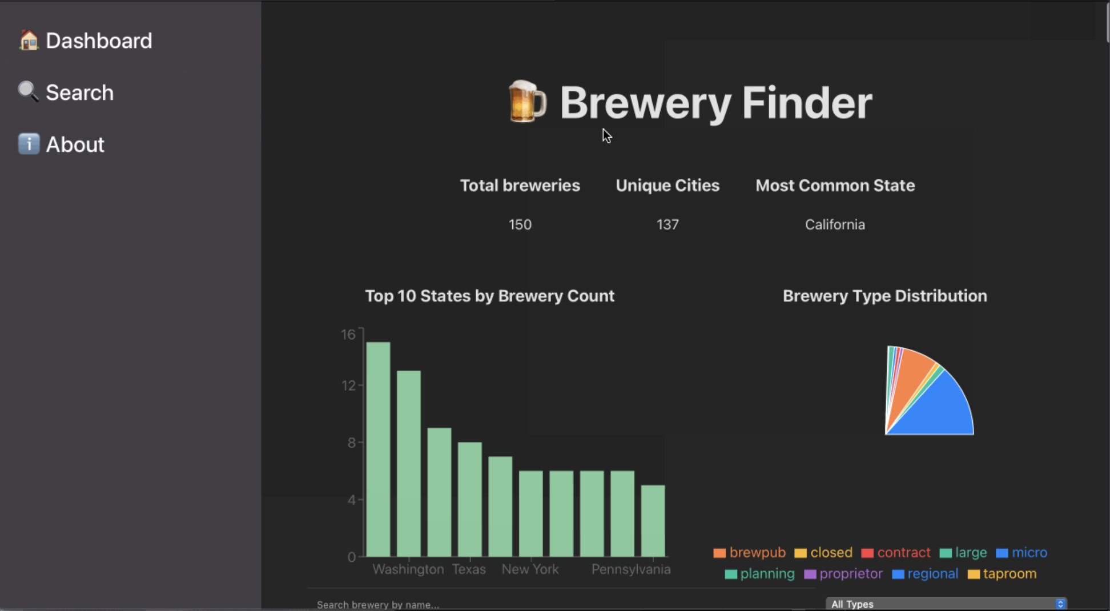Click the planning teal legend swatch

731,574
